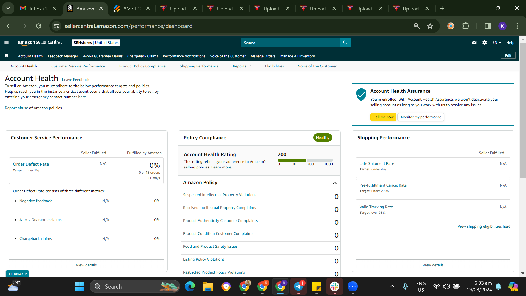
Task: Open Feedback Manager in the top menu
Action: (63, 56)
